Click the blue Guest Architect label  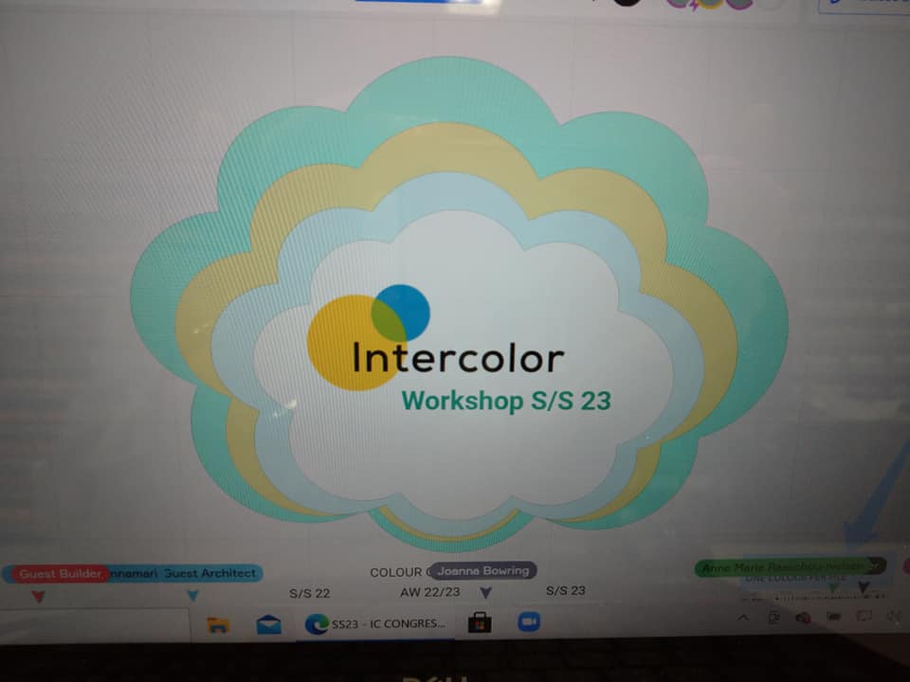point(185,573)
